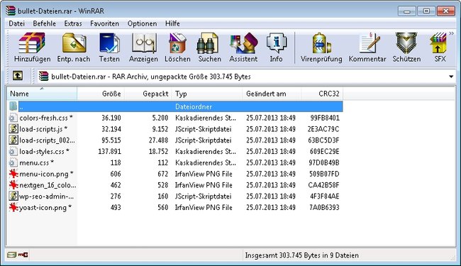The image size is (461, 266).
Task: Click the wp-seo-admin script icon
Action: [x=13, y=196]
